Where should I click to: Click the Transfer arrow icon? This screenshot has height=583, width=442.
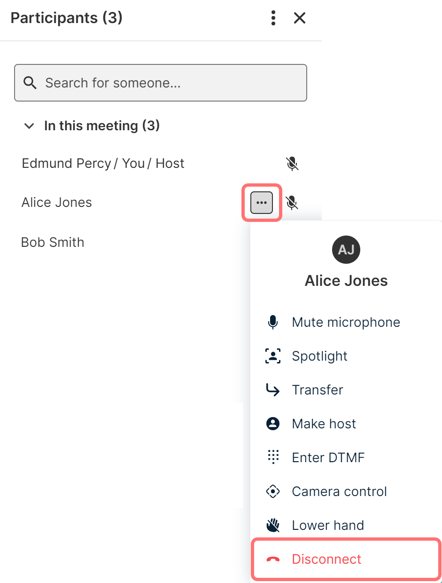pyautogui.click(x=273, y=390)
